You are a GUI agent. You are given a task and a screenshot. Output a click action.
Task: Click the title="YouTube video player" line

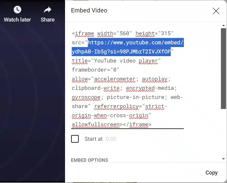(116, 61)
